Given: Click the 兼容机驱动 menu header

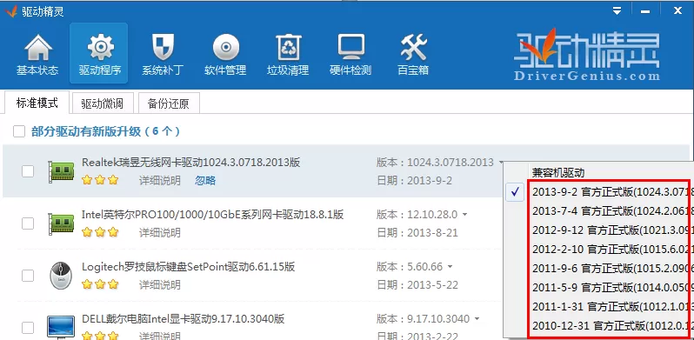Looking at the screenshot, I should pos(558,172).
